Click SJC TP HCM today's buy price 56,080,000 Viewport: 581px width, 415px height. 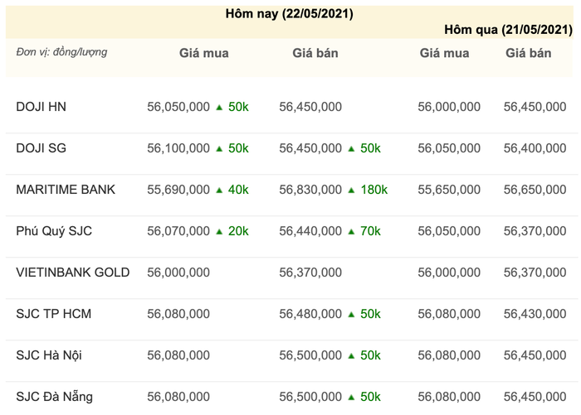(x=178, y=314)
